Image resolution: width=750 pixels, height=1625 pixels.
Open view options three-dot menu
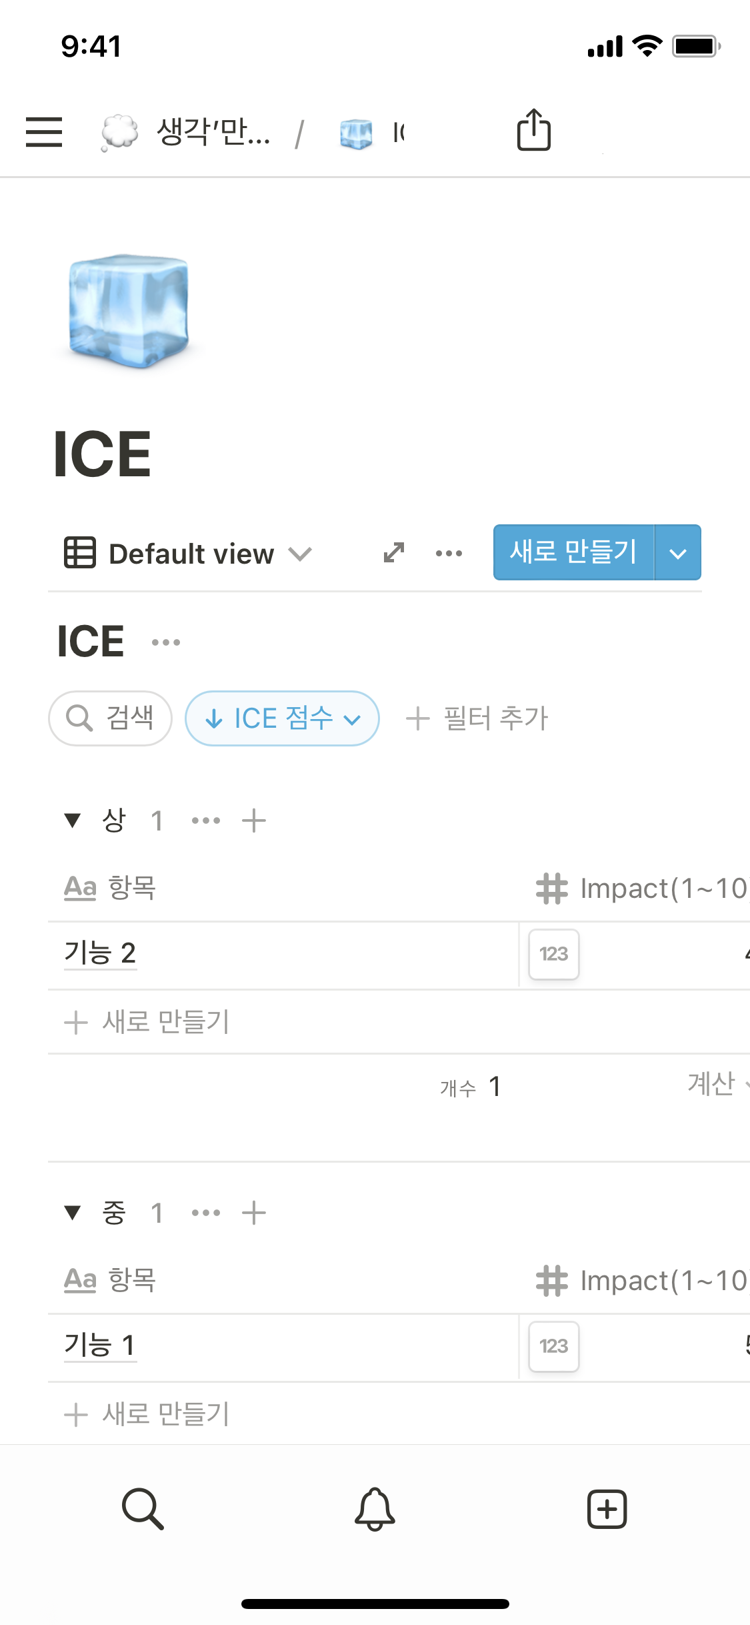(449, 553)
